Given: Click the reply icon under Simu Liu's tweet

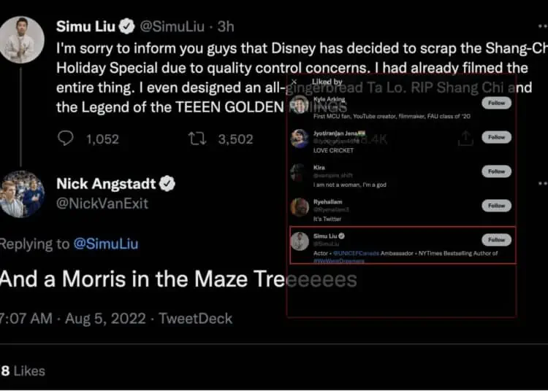Looking at the screenshot, I should coord(66,139).
